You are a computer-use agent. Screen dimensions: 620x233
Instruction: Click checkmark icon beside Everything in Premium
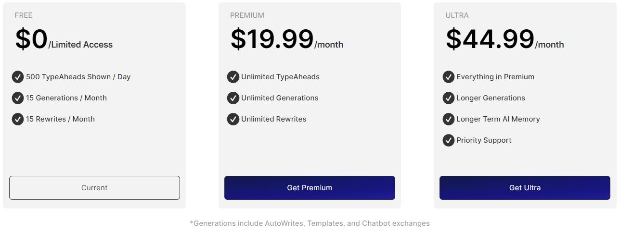tap(448, 77)
